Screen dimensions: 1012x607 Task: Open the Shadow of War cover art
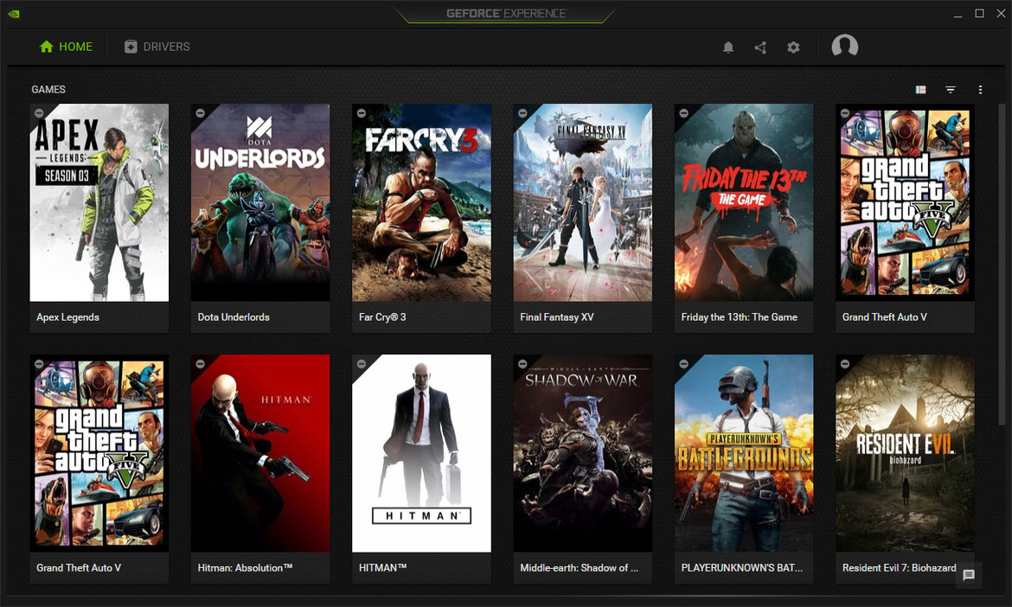(582, 453)
